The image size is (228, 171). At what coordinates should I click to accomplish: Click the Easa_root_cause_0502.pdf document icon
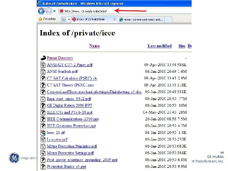tap(43, 98)
